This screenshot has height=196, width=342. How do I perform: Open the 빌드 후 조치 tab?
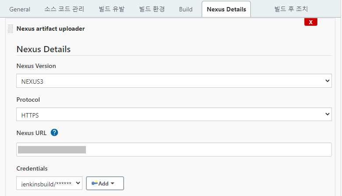click(x=291, y=9)
